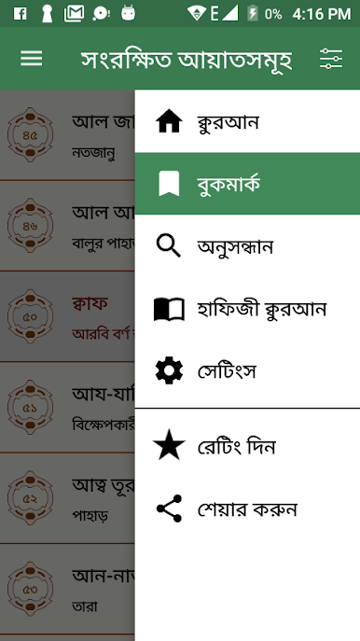Click the star rating icon
Viewport: 360px width, 641px height.
tap(169, 445)
